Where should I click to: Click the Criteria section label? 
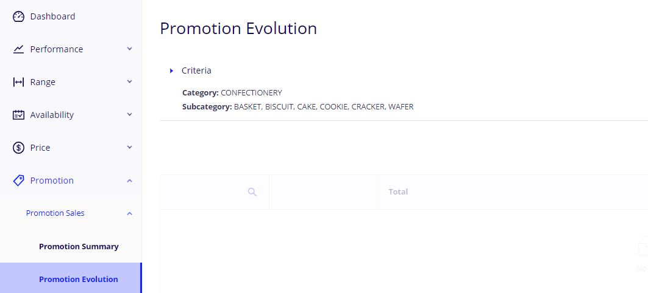click(x=196, y=71)
